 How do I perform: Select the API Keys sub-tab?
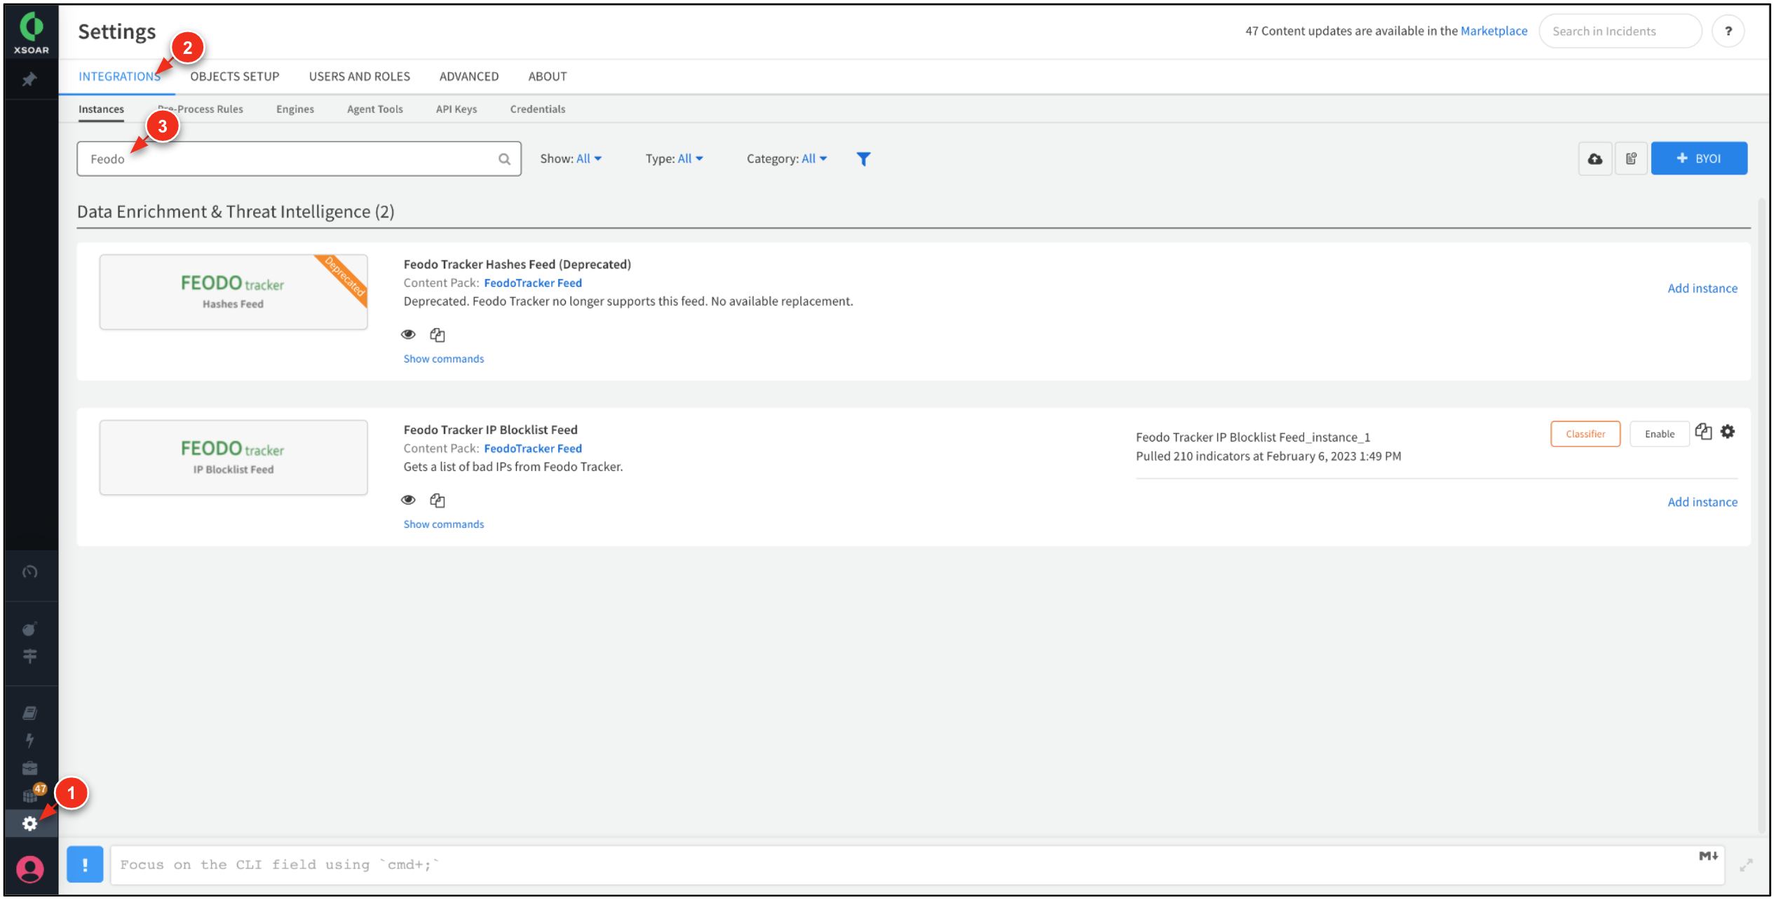456,109
